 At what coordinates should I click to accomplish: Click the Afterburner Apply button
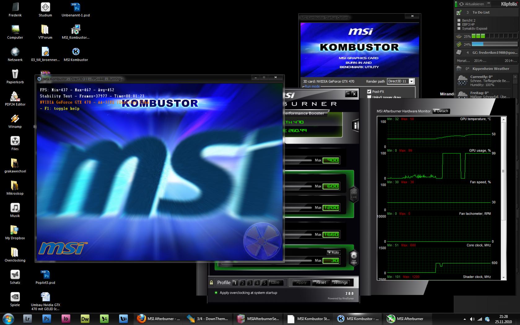click(301, 283)
